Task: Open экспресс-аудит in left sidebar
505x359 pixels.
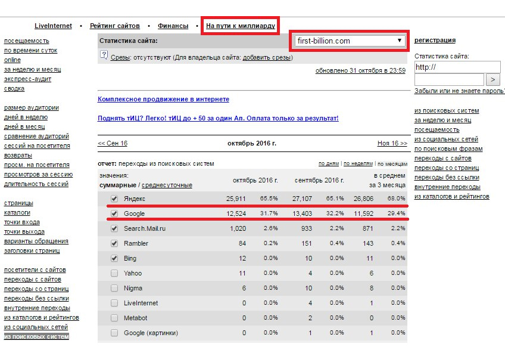Action: point(27,79)
